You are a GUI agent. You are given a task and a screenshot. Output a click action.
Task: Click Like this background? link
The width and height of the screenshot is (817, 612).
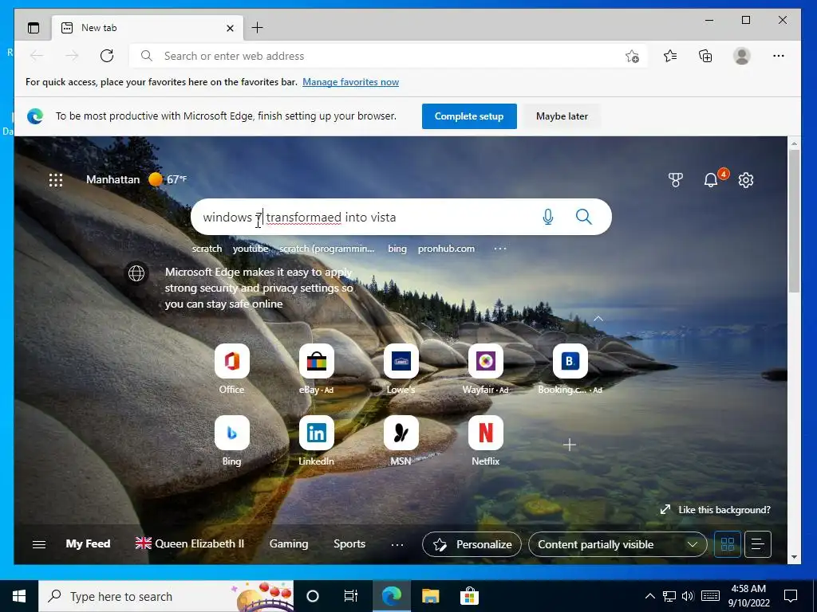click(716, 510)
